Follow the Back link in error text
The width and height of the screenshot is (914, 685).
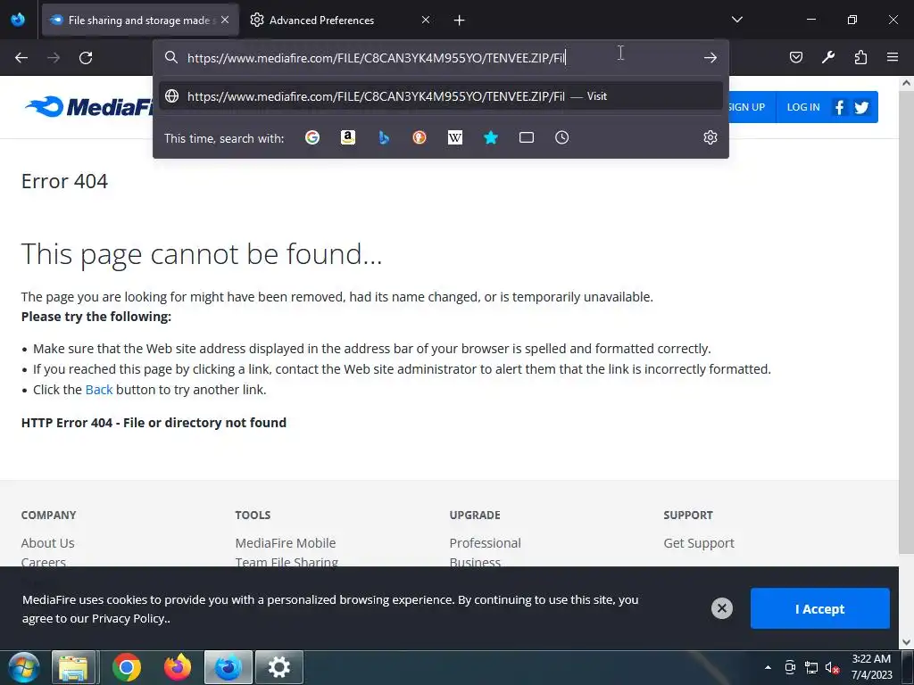coord(99,390)
